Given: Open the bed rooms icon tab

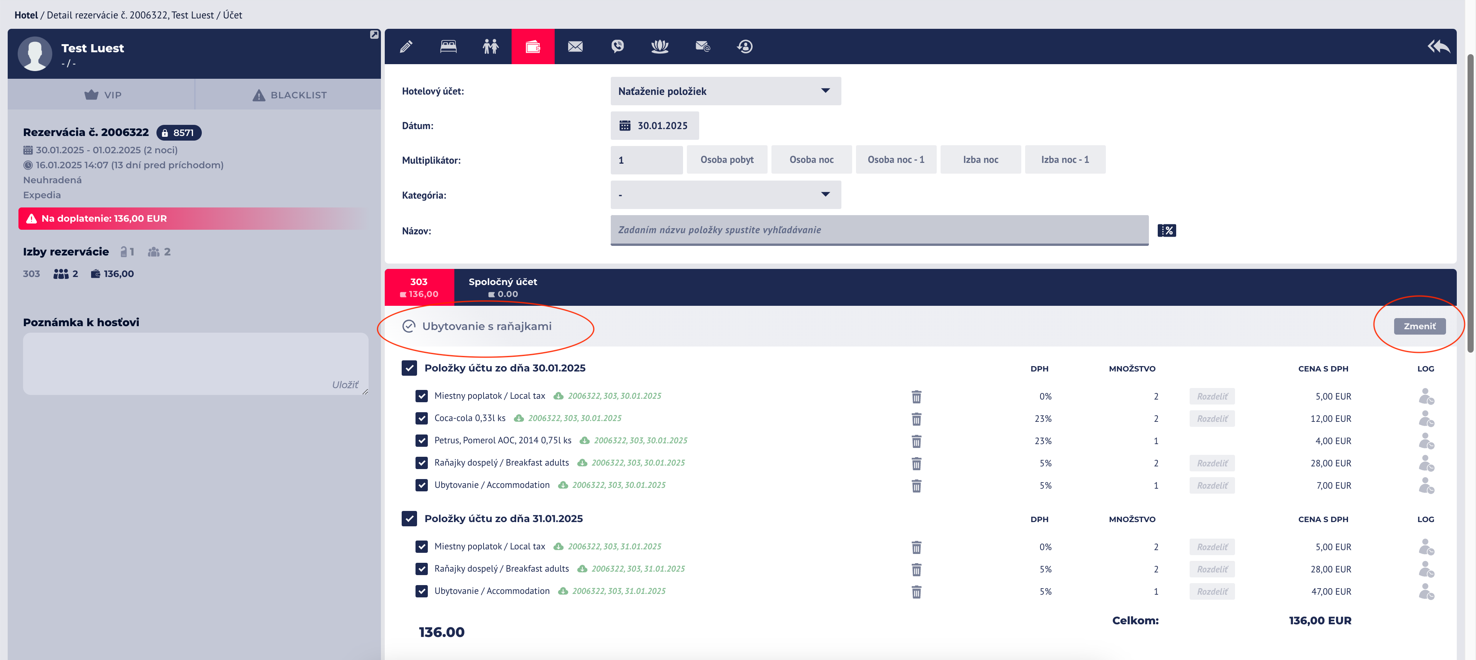Looking at the screenshot, I should click(448, 46).
